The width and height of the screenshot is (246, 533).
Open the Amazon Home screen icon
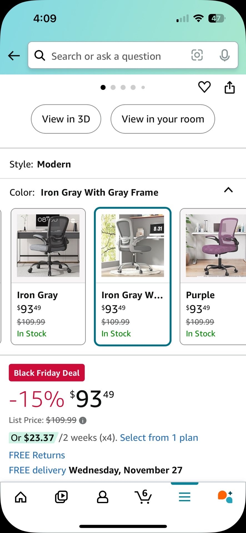[x=21, y=497]
